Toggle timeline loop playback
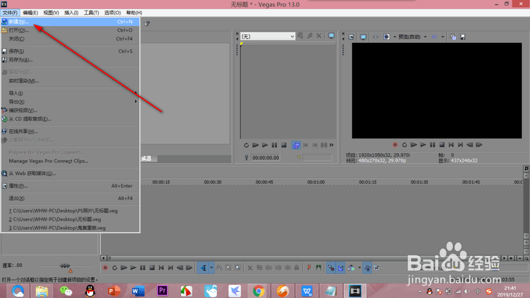The image size is (530, 298). [x=114, y=268]
